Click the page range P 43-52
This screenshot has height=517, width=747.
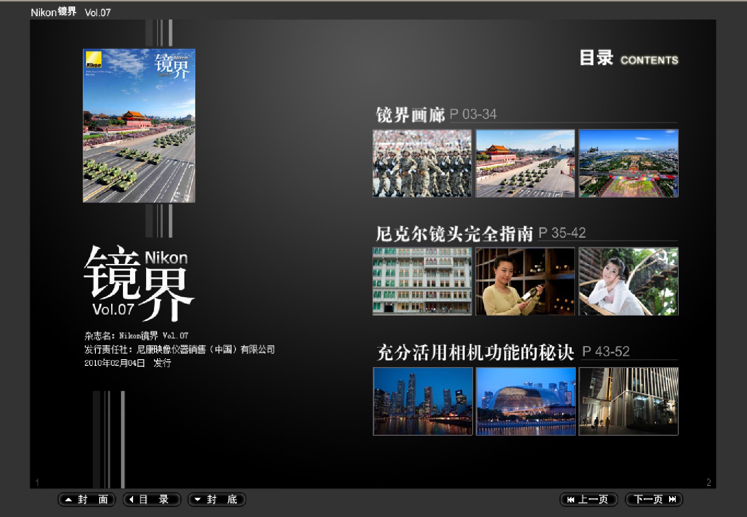(x=606, y=351)
